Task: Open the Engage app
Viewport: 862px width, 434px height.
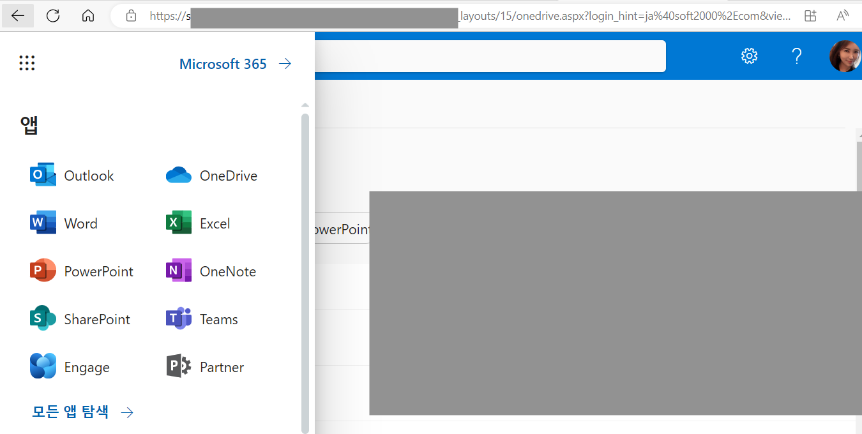Action: pos(70,367)
